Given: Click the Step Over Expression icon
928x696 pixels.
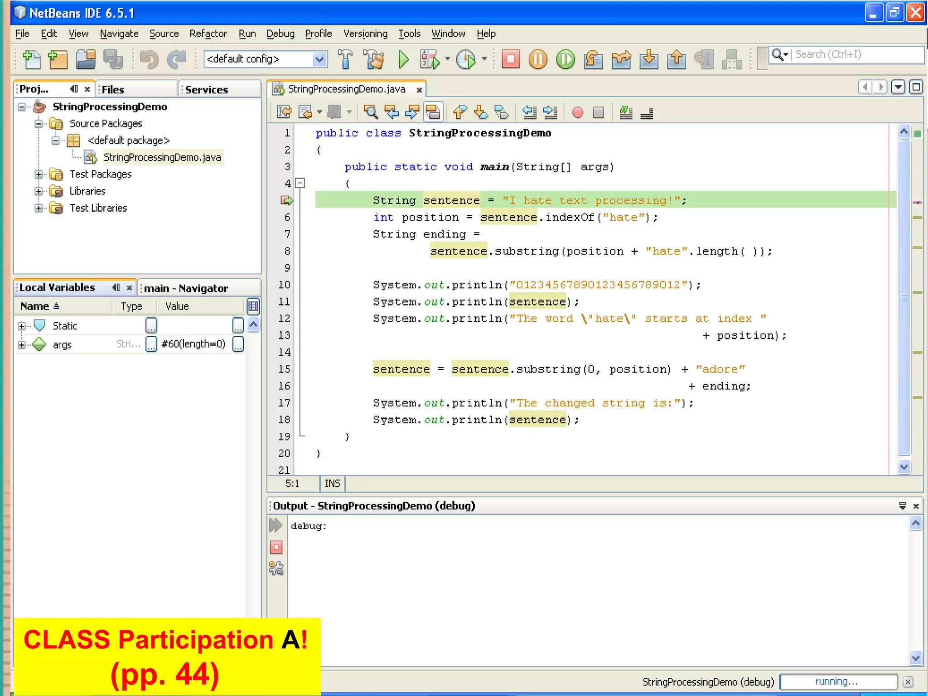Looking at the screenshot, I should [x=621, y=59].
